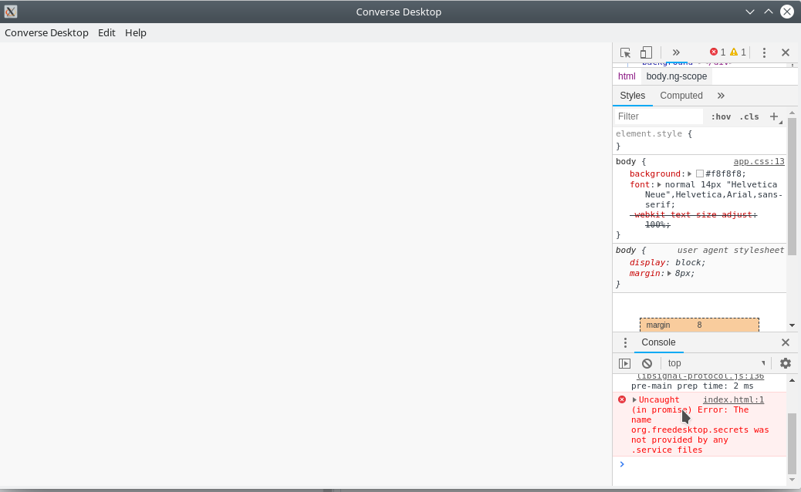This screenshot has height=492, width=801.
Task: Toggle the device toolbar in DevTools
Action: [x=645, y=52]
